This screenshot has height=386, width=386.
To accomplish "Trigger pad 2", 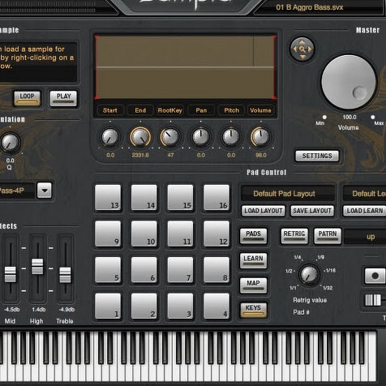I will 144,306.
